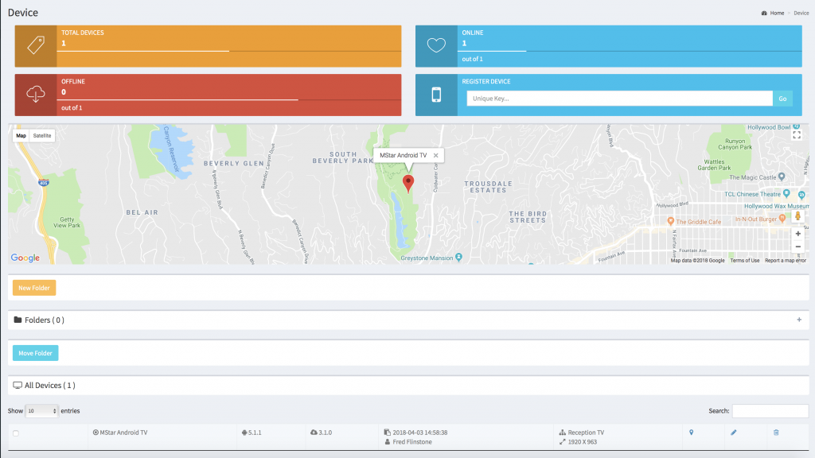
Task: Click Report a map error link
Action: pos(786,261)
